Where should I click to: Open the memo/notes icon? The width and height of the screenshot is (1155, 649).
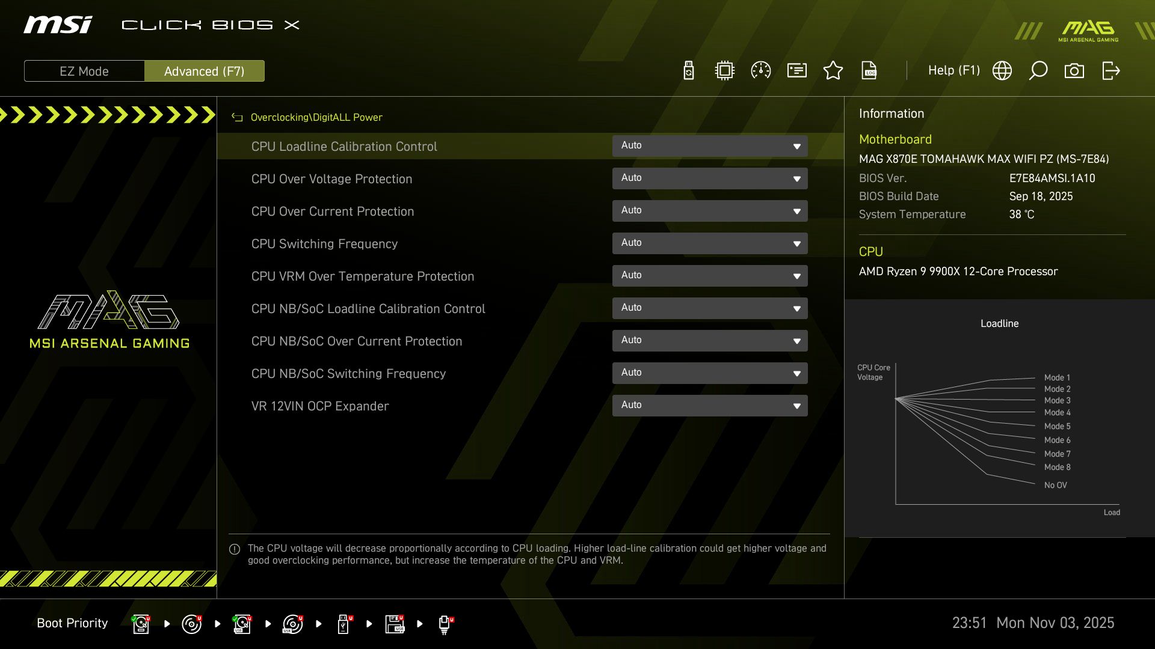(x=796, y=70)
